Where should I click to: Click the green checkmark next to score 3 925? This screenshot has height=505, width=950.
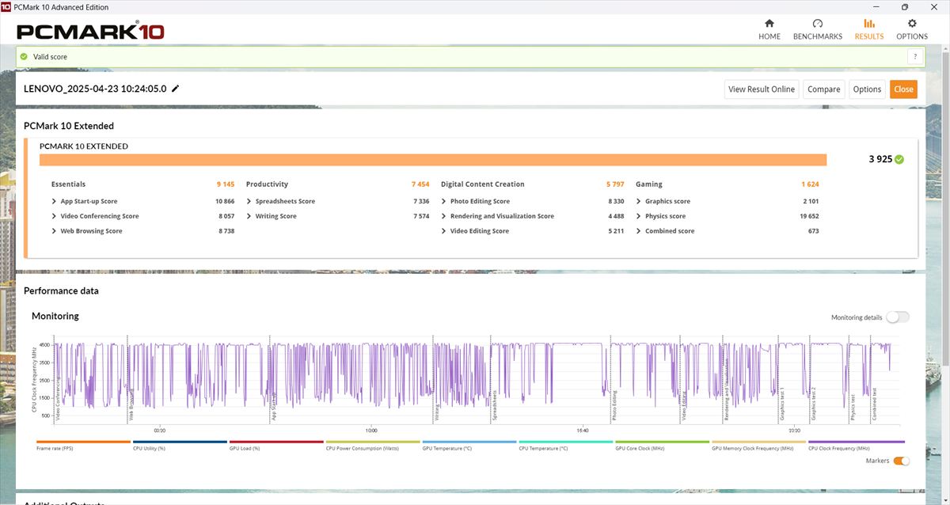point(899,159)
